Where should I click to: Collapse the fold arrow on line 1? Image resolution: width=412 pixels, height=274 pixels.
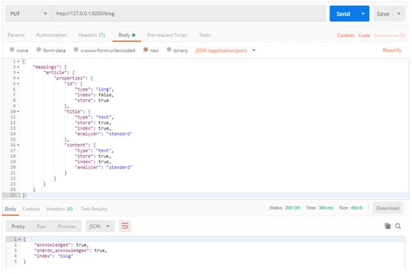coord(18,62)
